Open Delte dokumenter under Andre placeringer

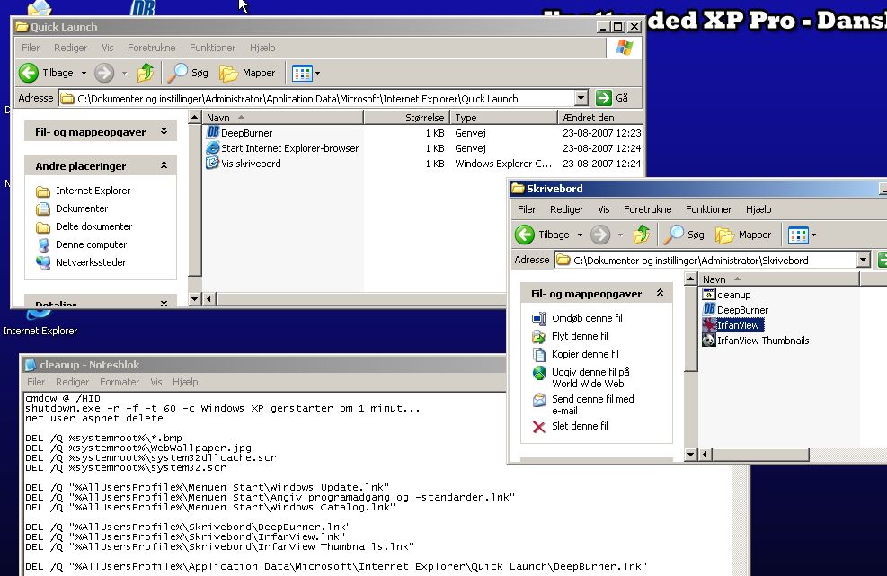pos(84,226)
